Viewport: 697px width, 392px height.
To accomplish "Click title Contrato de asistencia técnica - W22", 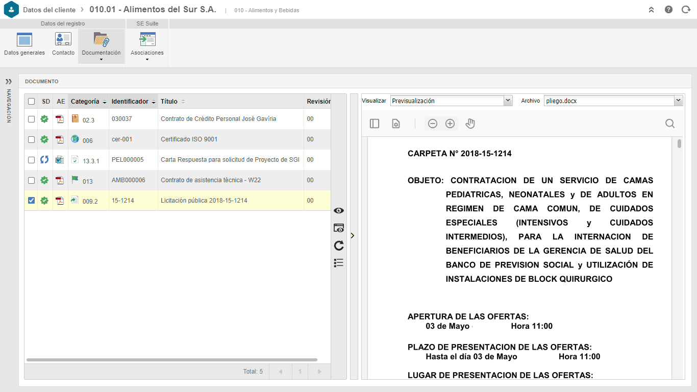I will coord(211,180).
